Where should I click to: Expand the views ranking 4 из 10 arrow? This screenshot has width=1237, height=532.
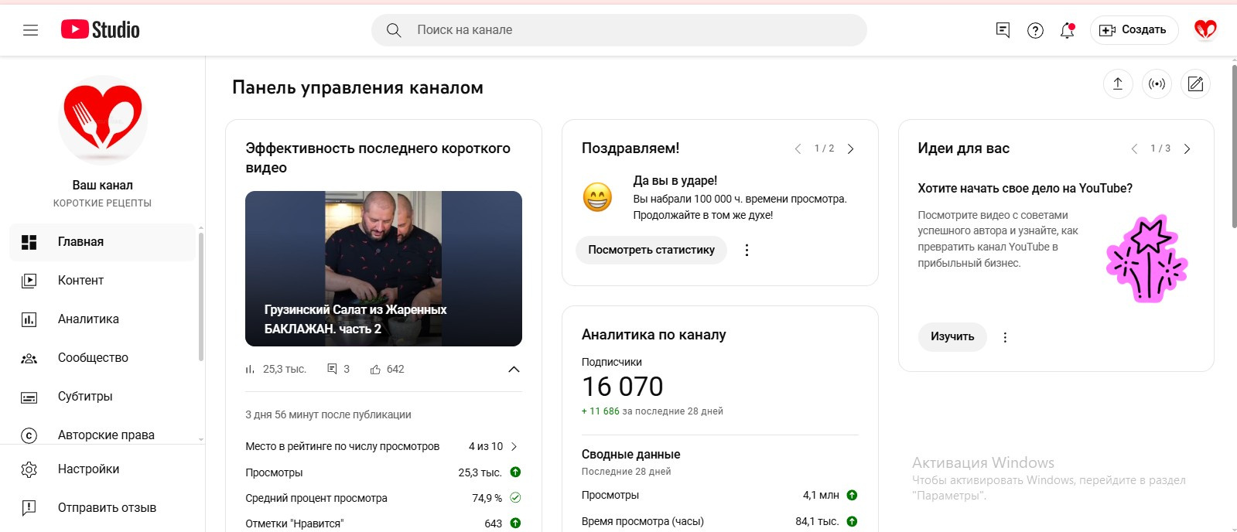click(x=514, y=446)
